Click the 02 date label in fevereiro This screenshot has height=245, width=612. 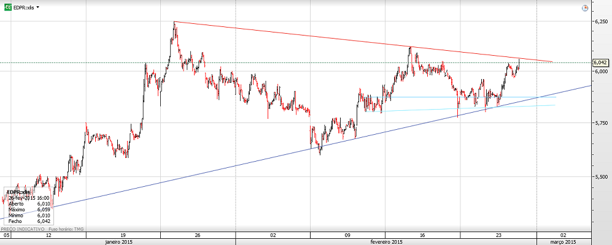click(x=273, y=236)
